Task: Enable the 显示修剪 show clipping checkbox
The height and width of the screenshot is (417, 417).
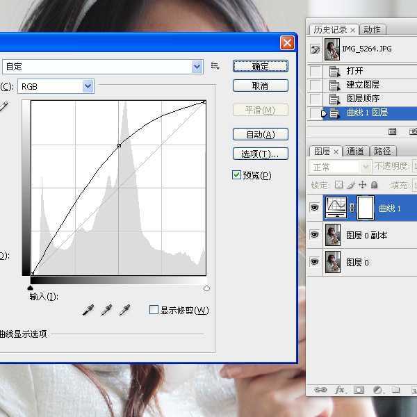Action: click(154, 310)
